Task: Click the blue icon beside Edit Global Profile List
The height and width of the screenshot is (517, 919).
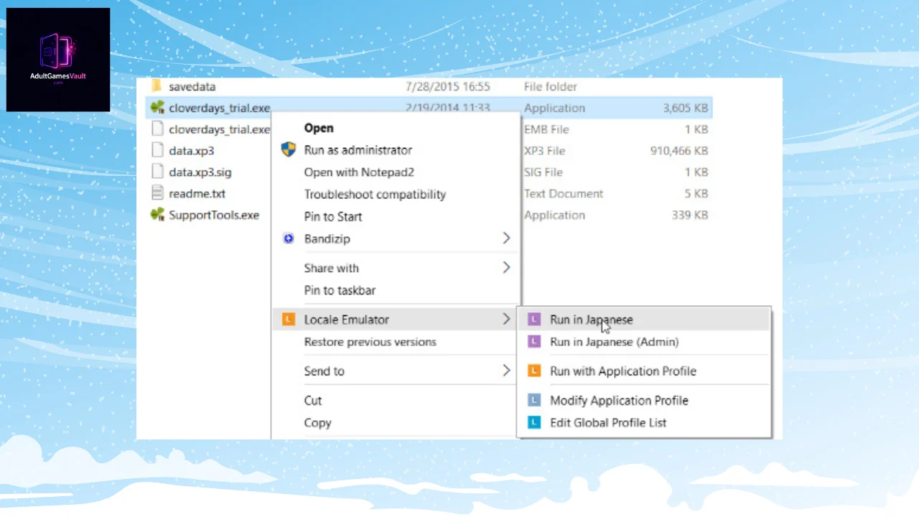Action: point(534,422)
